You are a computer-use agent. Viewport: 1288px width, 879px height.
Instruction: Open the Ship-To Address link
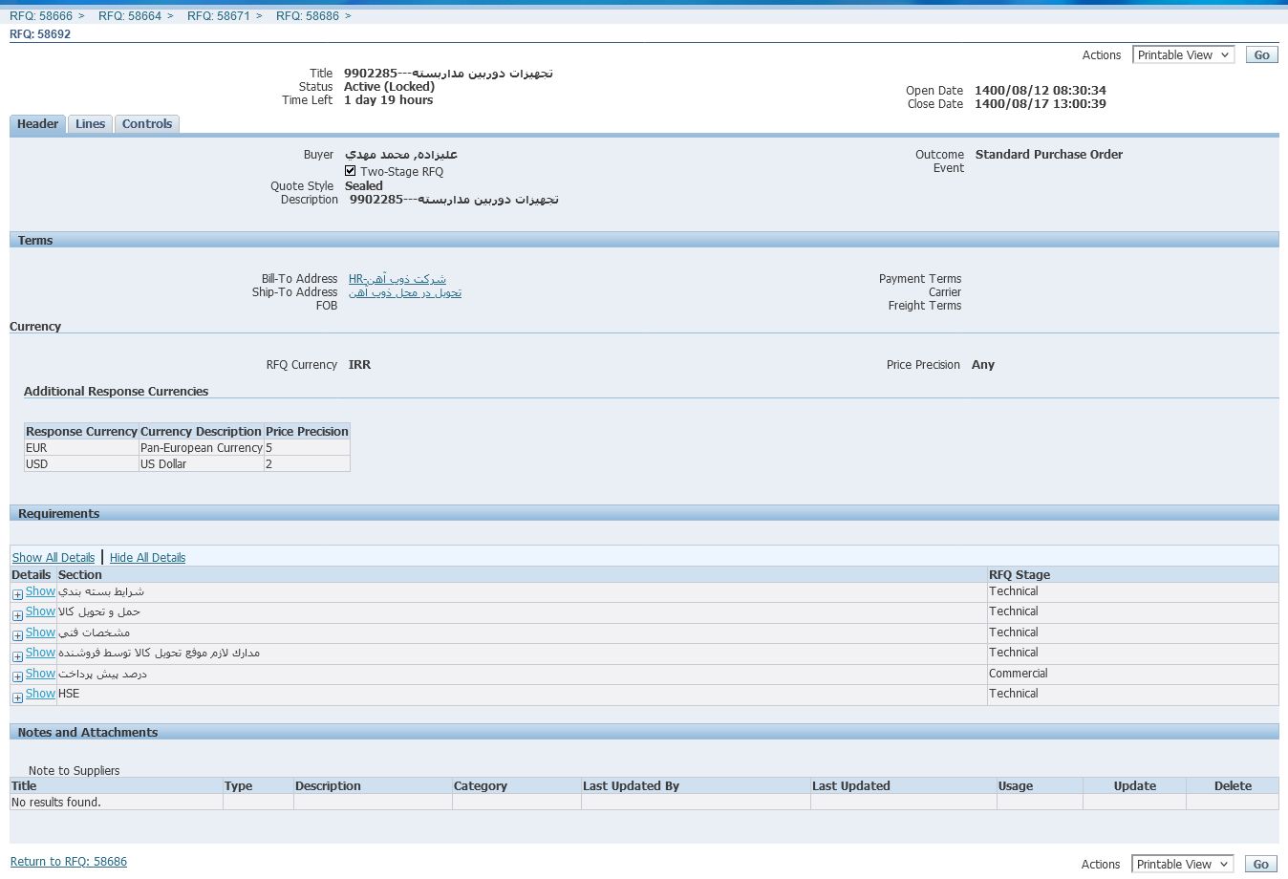pos(405,292)
